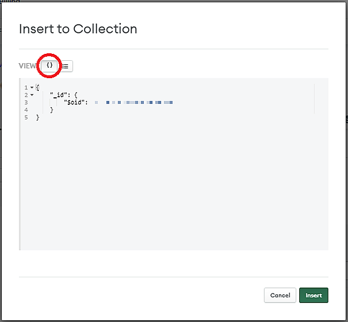Collapse the "_id" object fold arrow on line 2
This screenshot has height=322, width=348.
(x=31, y=95)
